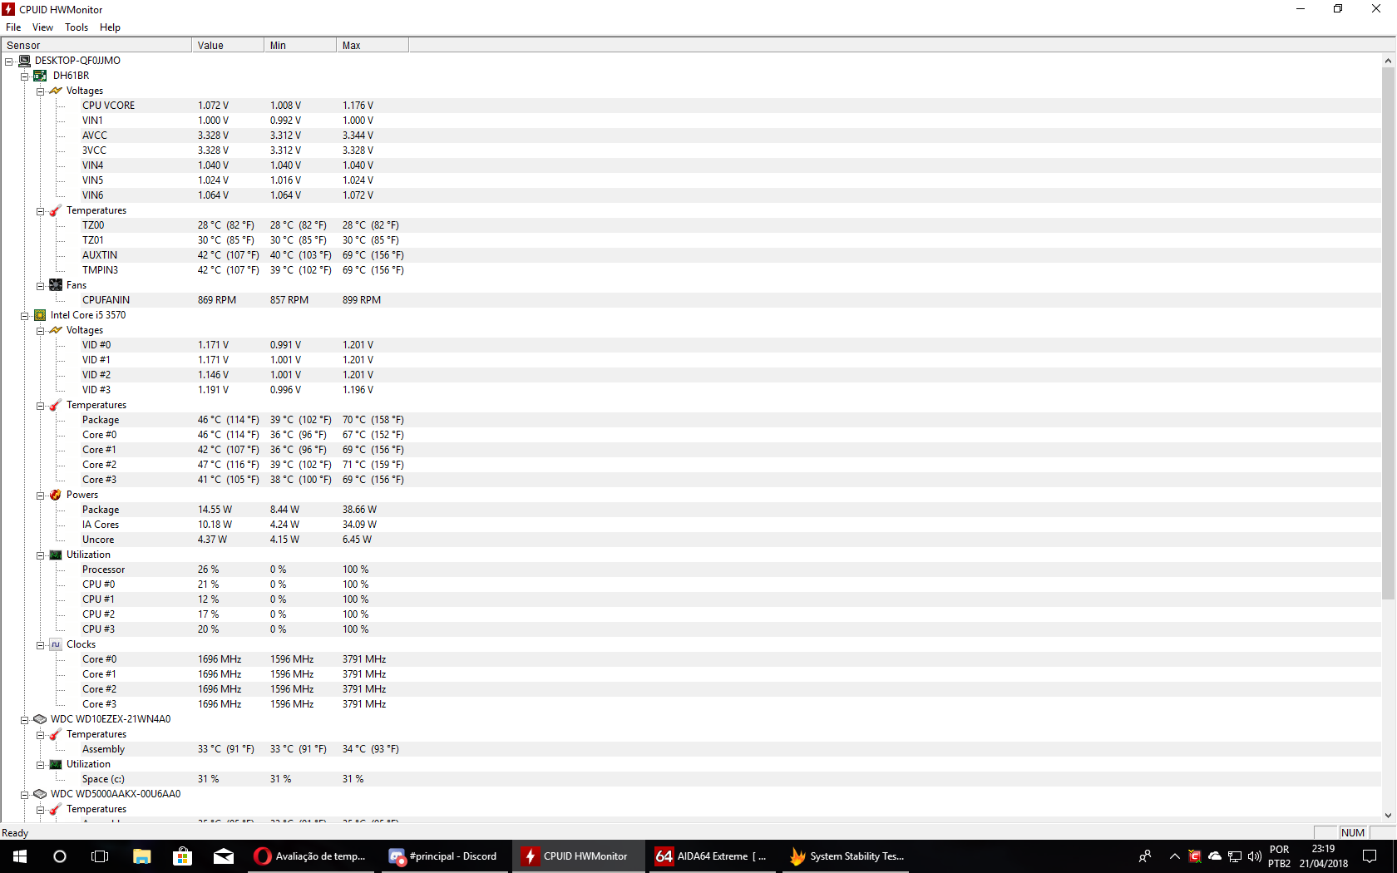Select the motherboard icon beside DH61BR
Image resolution: width=1397 pixels, height=873 pixels.
click(40, 76)
